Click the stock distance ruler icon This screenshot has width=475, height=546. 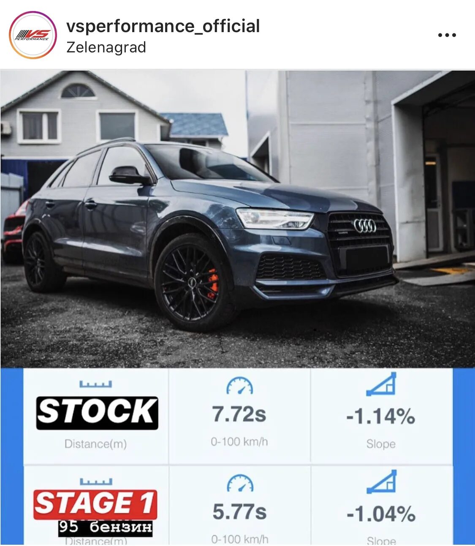point(96,384)
